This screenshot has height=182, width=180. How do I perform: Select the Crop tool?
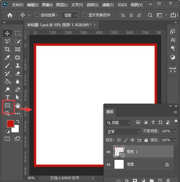coord(7,49)
